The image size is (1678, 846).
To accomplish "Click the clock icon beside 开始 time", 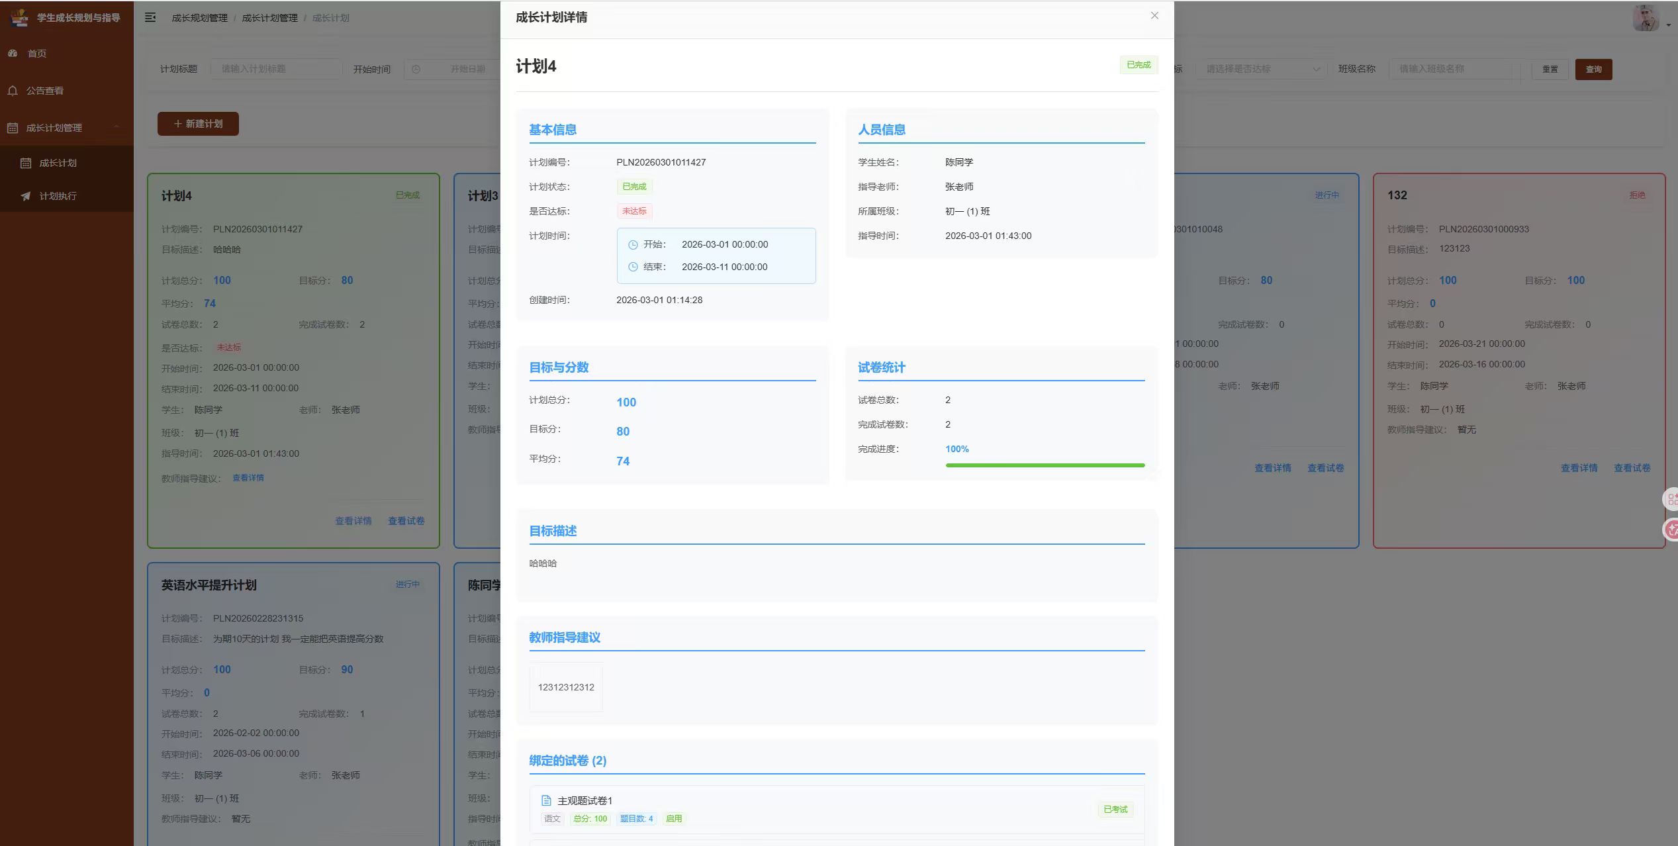I will 633,245.
